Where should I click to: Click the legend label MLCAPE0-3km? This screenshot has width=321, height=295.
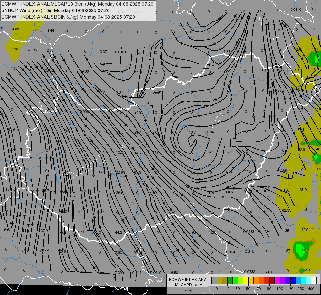189,285
